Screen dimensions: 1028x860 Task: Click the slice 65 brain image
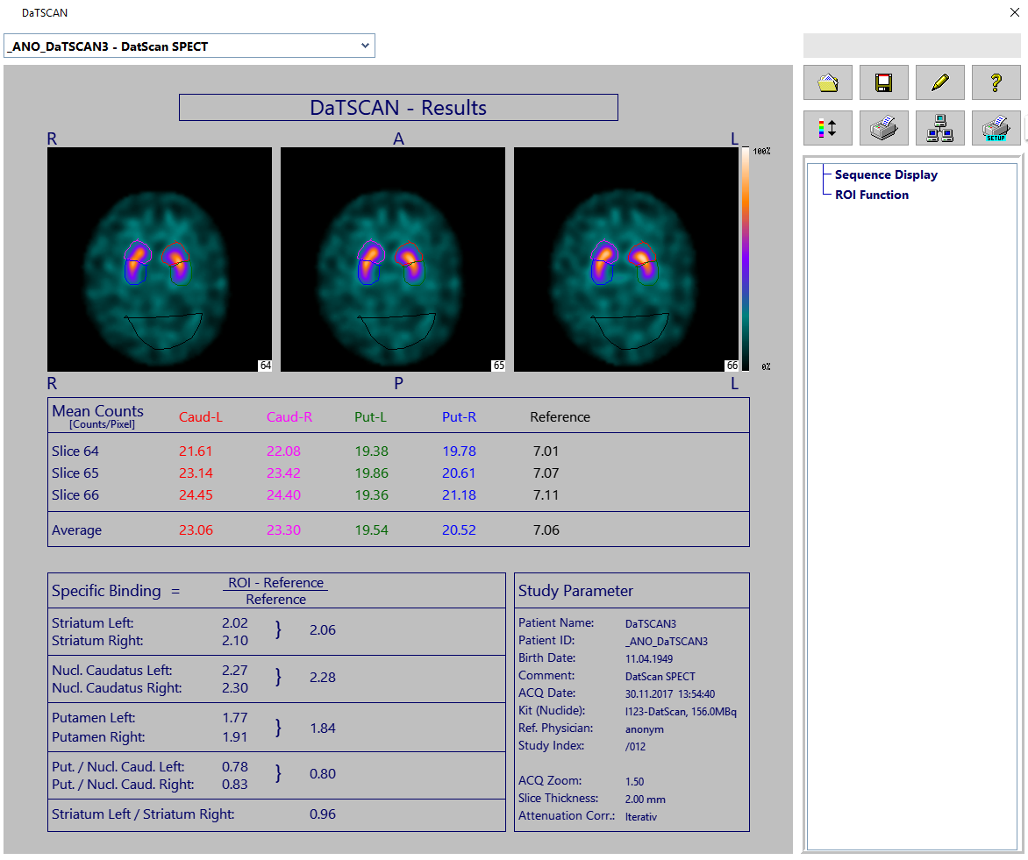pyautogui.click(x=393, y=259)
